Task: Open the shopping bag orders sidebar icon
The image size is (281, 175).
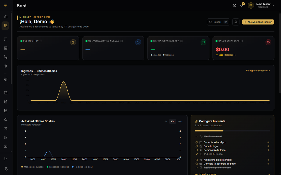Action: pyautogui.click(x=5, y=93)
